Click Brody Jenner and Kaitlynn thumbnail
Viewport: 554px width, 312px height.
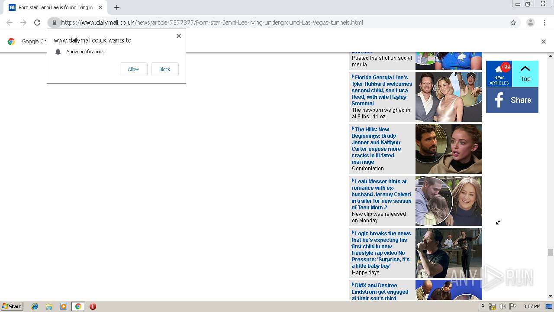pos(448,149)
